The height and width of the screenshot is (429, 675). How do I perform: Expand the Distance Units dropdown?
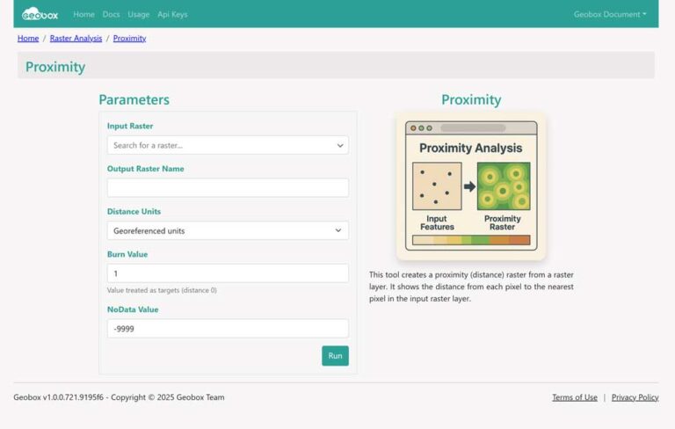tap(228, 230)
